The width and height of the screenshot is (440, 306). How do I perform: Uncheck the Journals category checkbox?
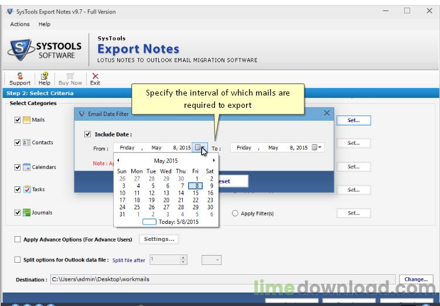click(x=18, y=213)
